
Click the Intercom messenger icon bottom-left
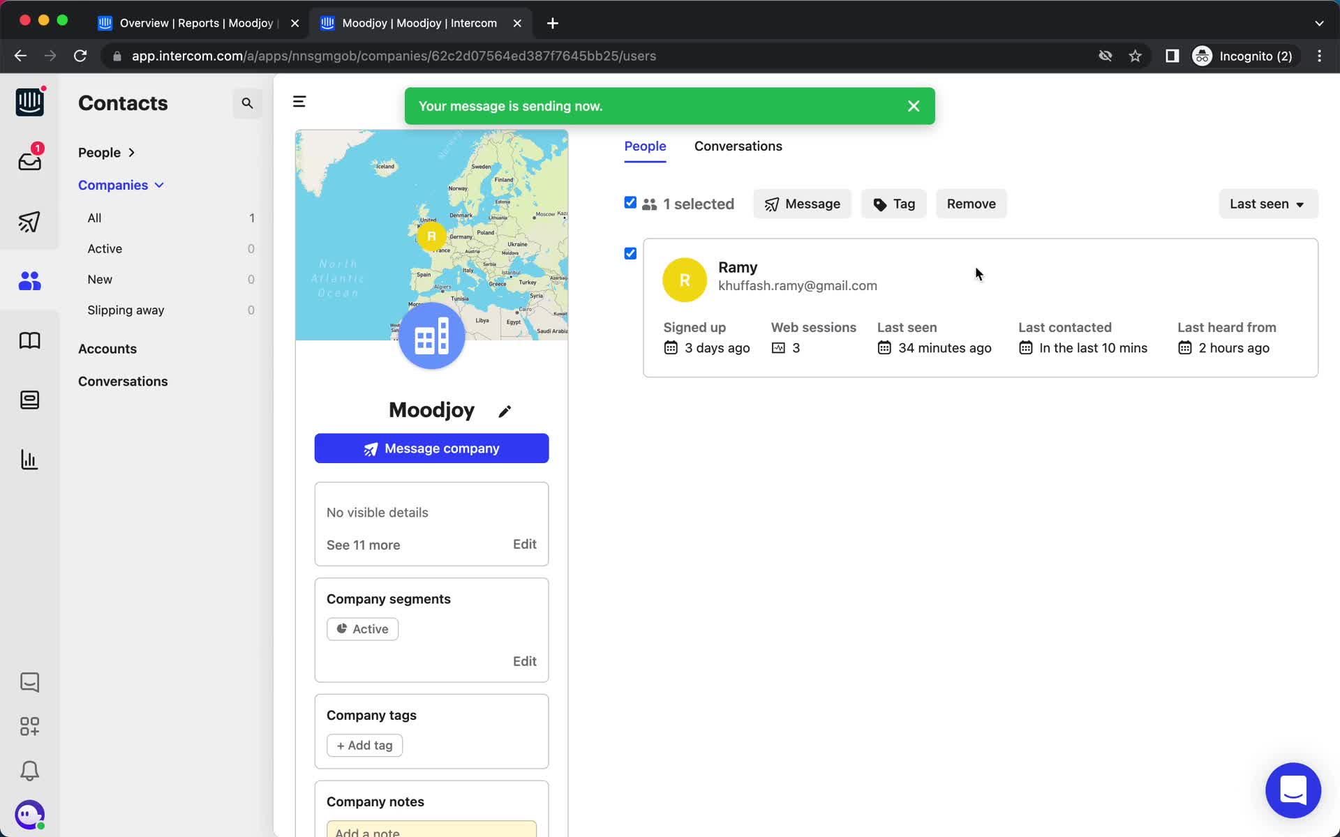point(29,815)
